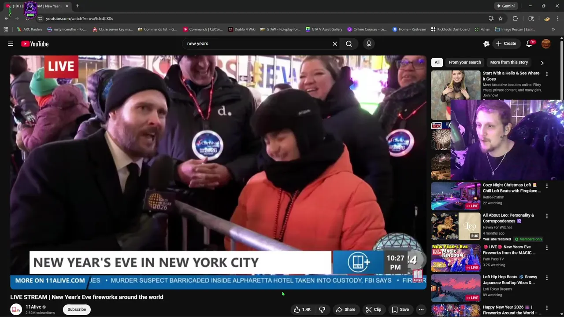
Task: Select More from this story chip
Action: coord(509,63)
